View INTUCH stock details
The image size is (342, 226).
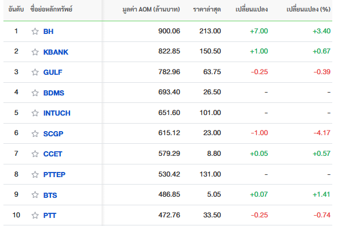coord(57,113)
